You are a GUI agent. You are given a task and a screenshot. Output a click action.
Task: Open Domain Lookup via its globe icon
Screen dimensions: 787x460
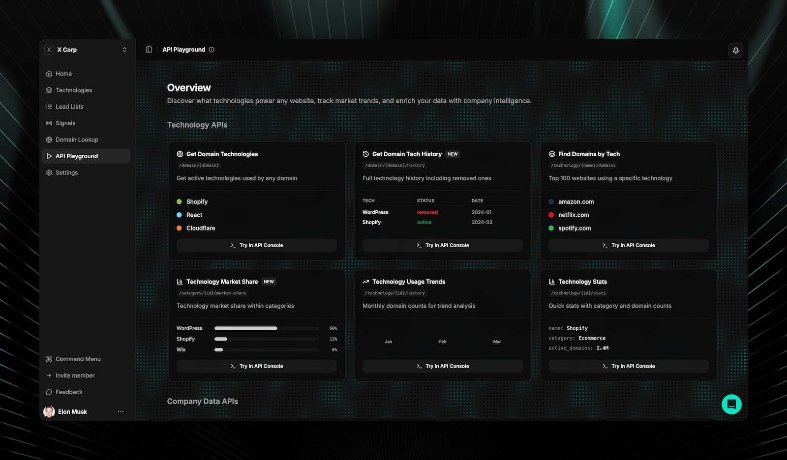tap(49, 140)
